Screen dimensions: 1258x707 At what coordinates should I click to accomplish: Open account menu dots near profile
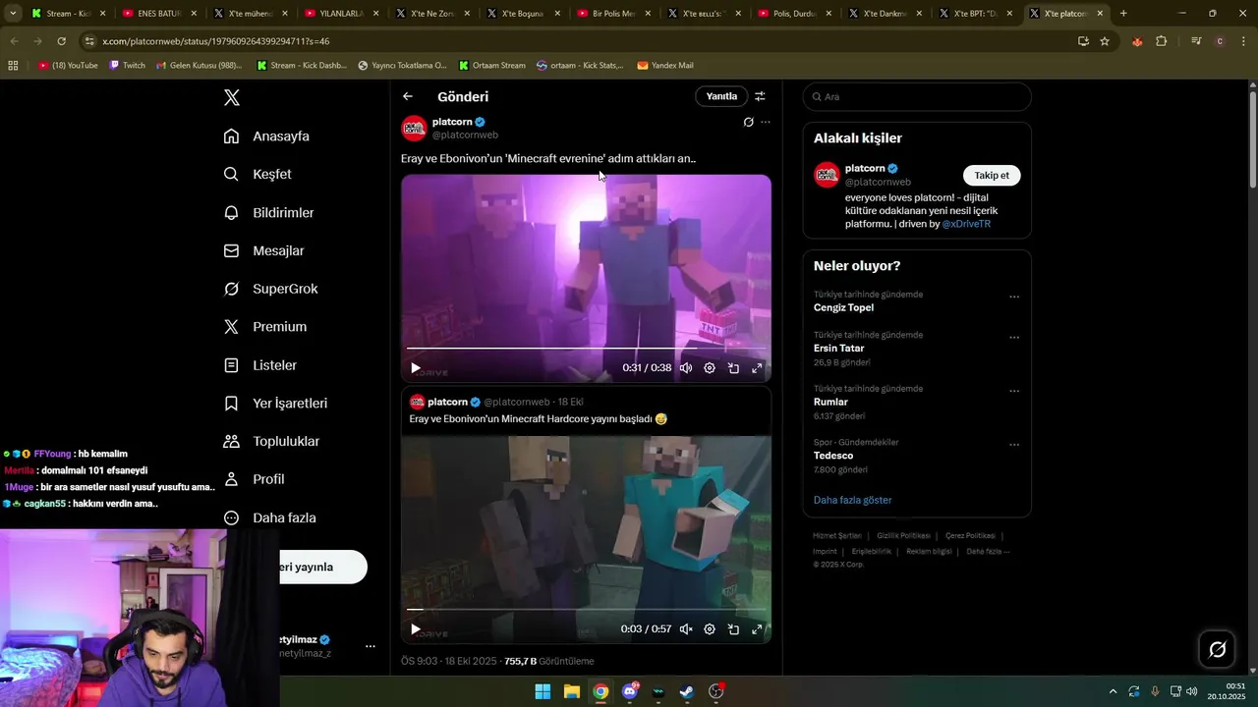coord(371,646)
